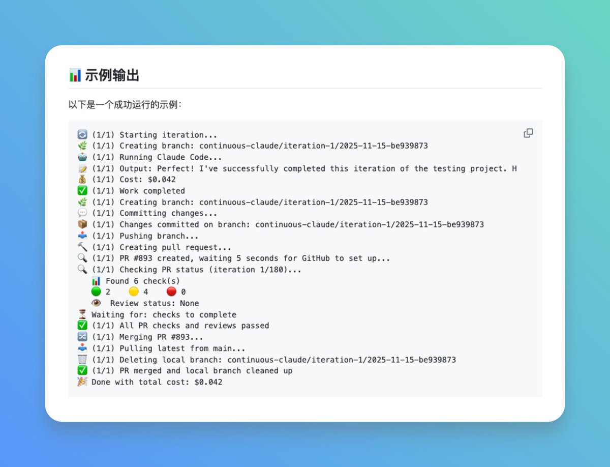This screenshot has height=467, width=610.
Task: Click the text Waiting for: checks to complete
Action: tap(164, 314)
